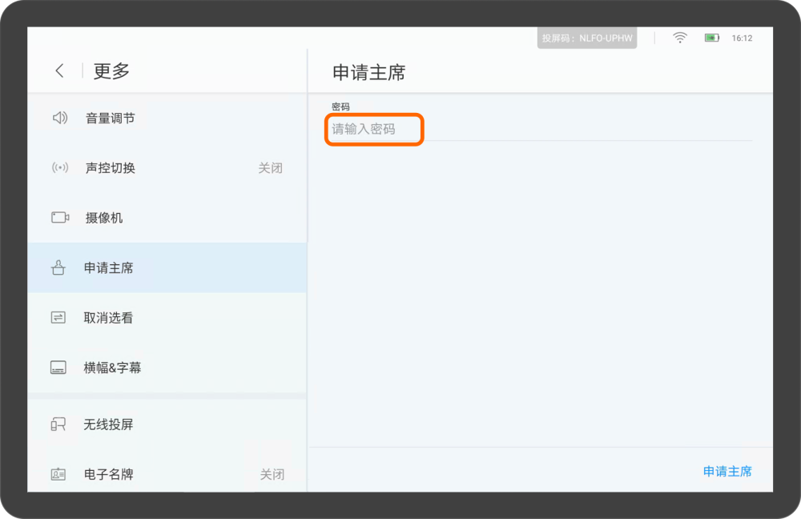Screen dimensions: 801x519
Task: Select the volume adjustment speaker icon
Action: [x=59, y=117]
